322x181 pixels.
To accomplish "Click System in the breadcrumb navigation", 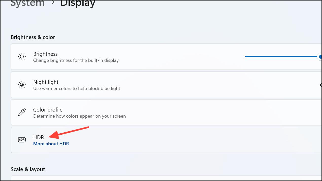I will [x=27, y=3].
